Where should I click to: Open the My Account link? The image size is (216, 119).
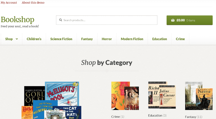tap(9, 3)
